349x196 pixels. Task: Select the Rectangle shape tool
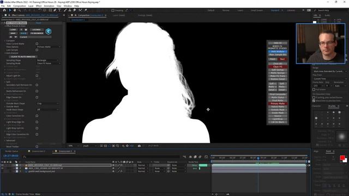pos(50,10)
